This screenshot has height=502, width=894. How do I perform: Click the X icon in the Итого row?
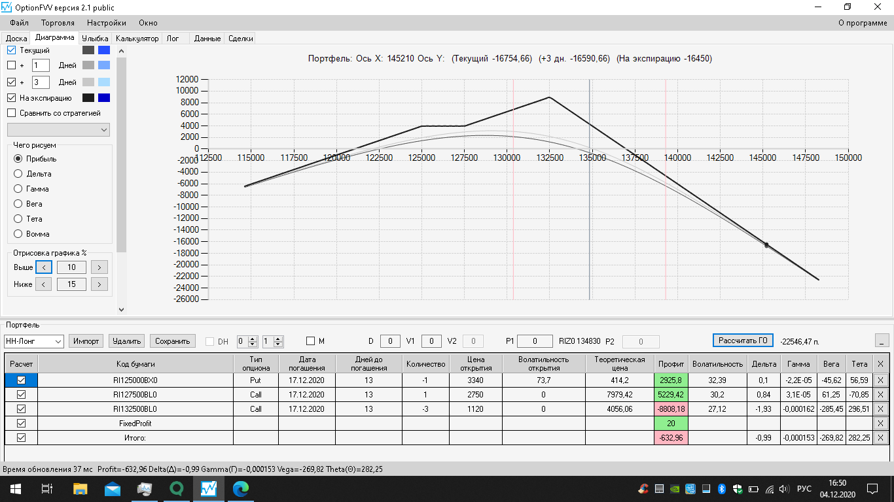click(880, 438)
